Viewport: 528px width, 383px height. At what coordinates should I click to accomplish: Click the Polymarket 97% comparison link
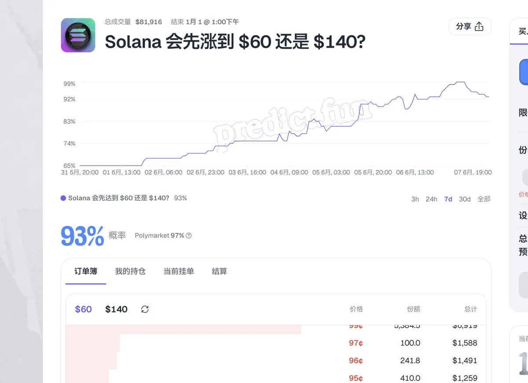[159, 236]
